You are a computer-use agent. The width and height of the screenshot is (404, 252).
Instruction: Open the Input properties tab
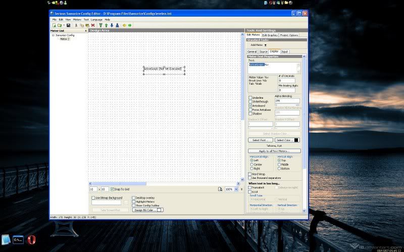click(x=284, y=52)
